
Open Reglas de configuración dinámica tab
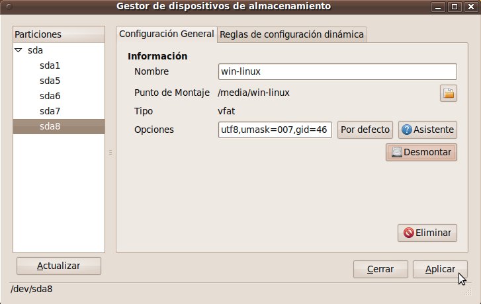pyautogui.click(x=292, y=34)
